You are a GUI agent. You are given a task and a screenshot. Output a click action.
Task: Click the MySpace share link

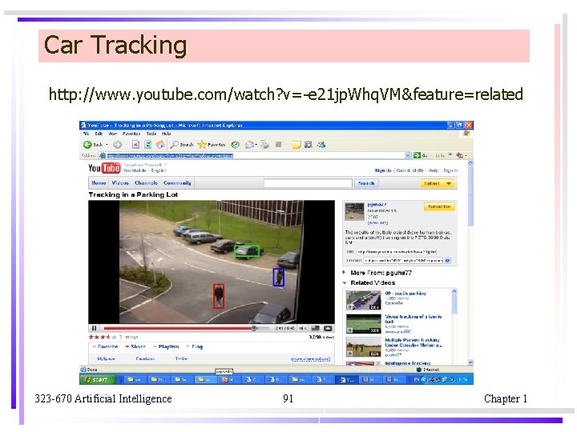106,358
